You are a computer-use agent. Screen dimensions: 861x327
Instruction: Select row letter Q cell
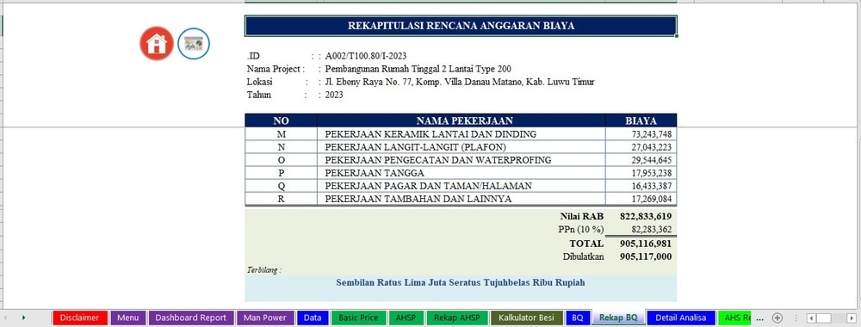[x=281, y=186]
